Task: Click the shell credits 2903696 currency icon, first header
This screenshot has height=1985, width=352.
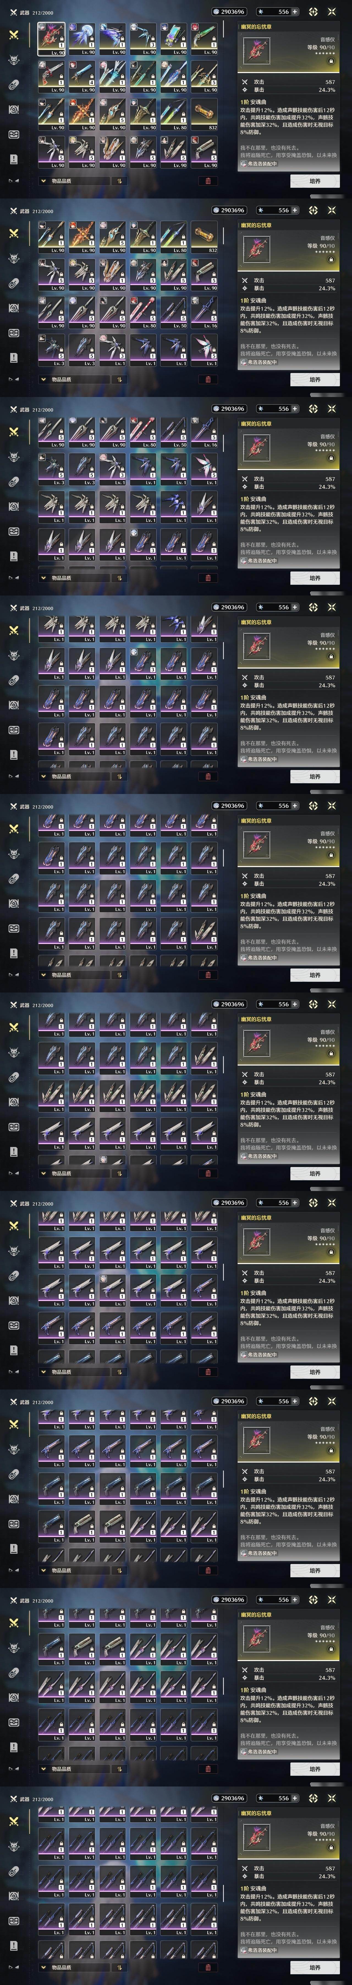Action: point(216,12)
